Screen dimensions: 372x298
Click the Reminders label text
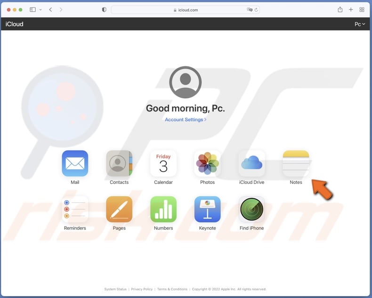(x=75, y=228)
